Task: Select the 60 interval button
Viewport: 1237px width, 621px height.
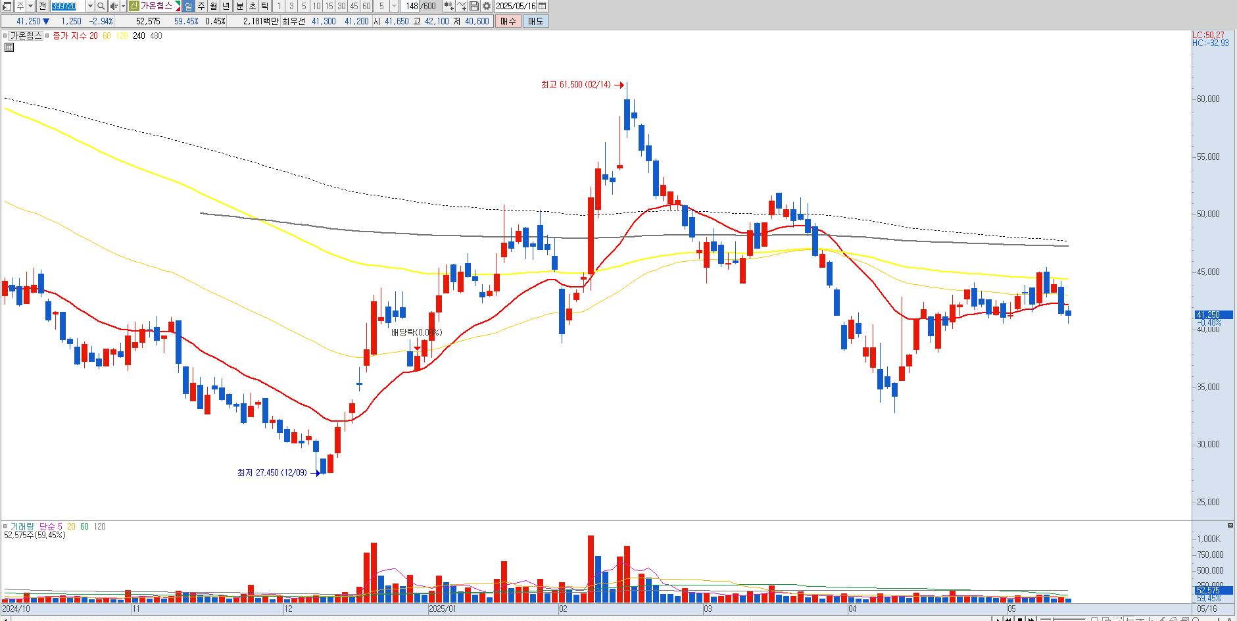Action: coord(366,6)
